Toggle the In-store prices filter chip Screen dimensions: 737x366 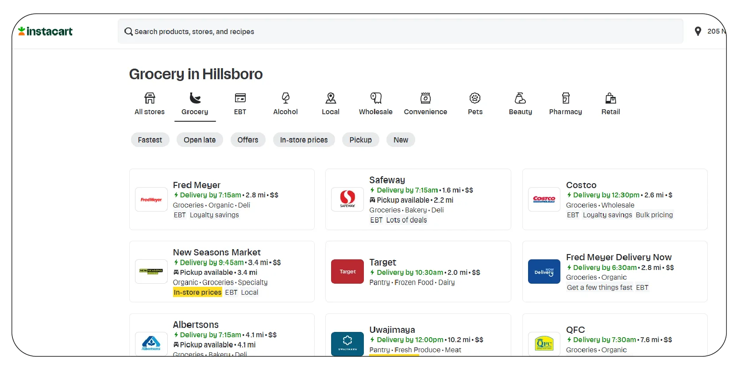304,140
